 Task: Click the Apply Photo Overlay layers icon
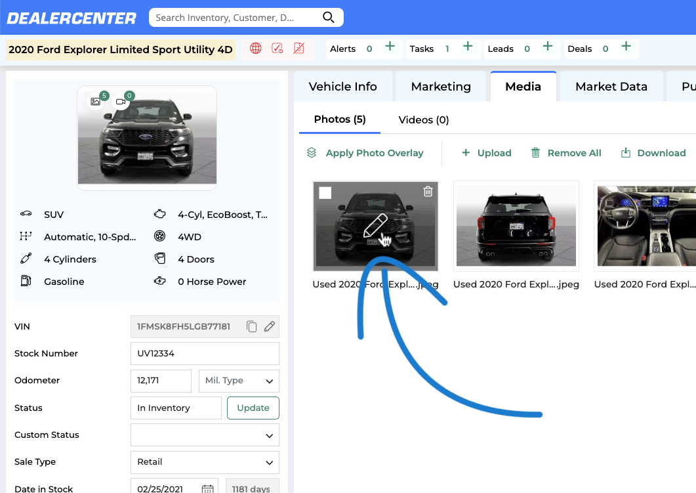(x=312, y=153)
